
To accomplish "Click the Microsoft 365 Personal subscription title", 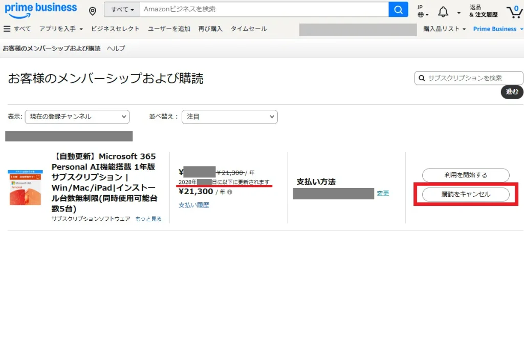I will [x=104, y=182].
